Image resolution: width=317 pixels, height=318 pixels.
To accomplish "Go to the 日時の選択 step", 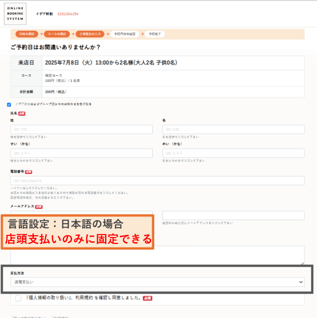I will tap(27, 34).
